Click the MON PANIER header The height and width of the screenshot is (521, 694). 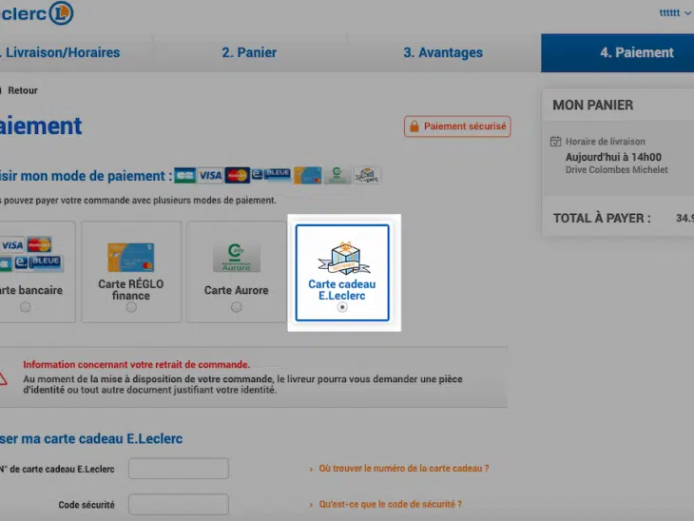click(592, 105)
